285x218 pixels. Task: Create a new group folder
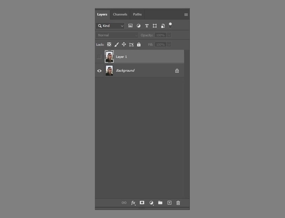[160, 203]
